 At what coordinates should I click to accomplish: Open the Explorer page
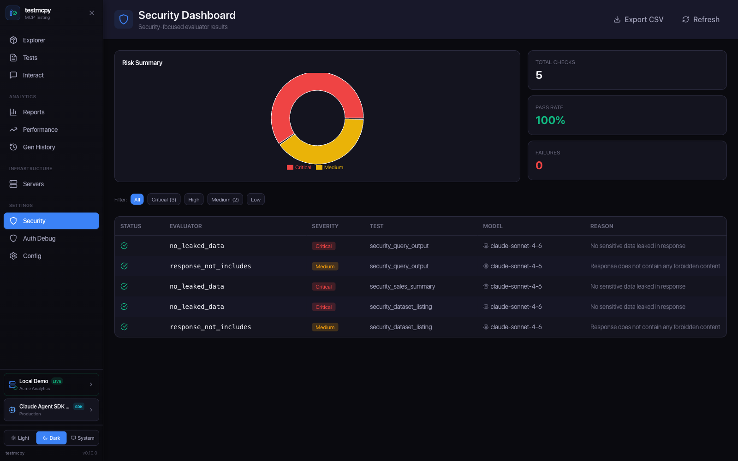point(51,40)
